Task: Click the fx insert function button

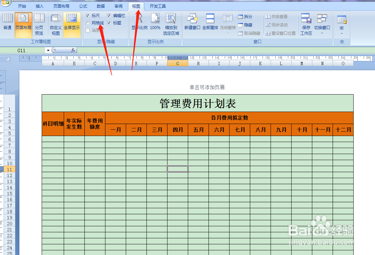Action: click(x=73, y=50)
